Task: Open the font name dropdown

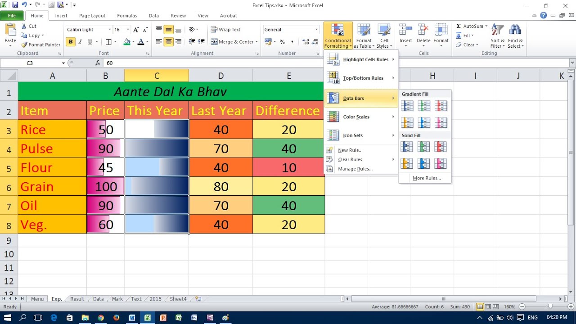Action: (110, 30)
